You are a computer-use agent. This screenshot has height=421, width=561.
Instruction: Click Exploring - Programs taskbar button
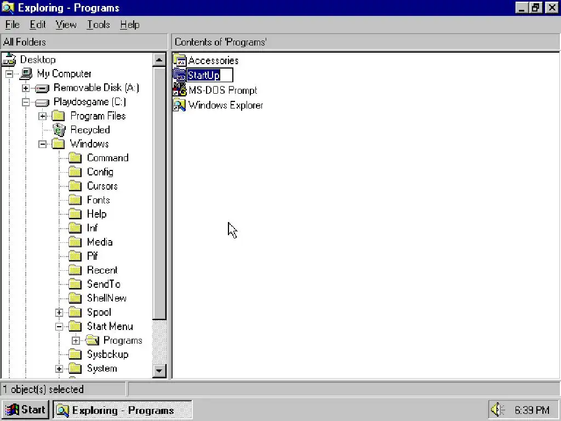click(x=123, y=410)
